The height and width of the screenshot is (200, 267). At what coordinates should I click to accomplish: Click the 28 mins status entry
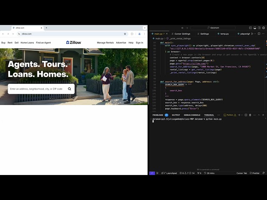(x=209, y=173)
